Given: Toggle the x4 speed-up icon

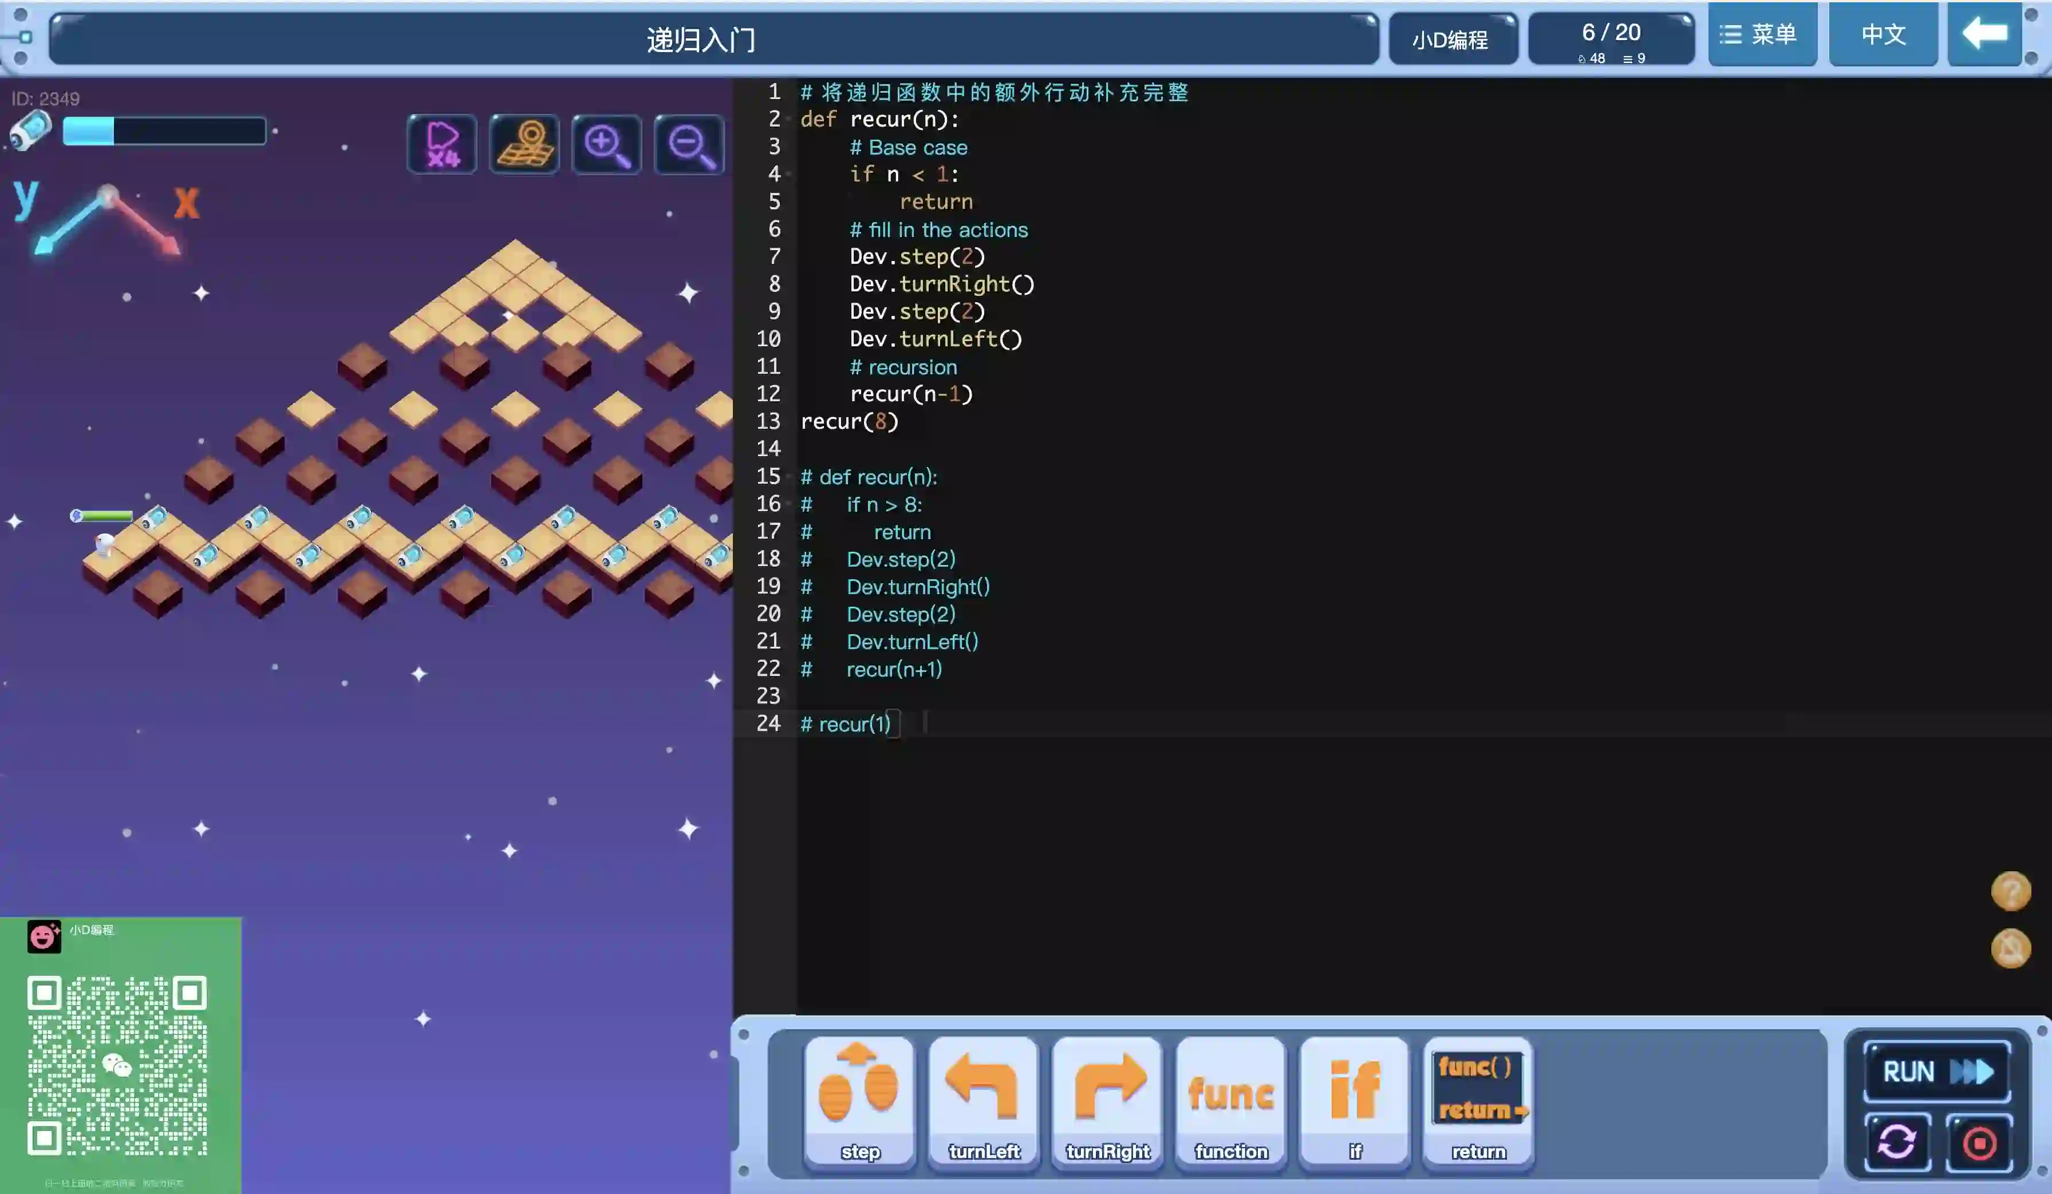Looking at the screenshot, I should point(442,144).
